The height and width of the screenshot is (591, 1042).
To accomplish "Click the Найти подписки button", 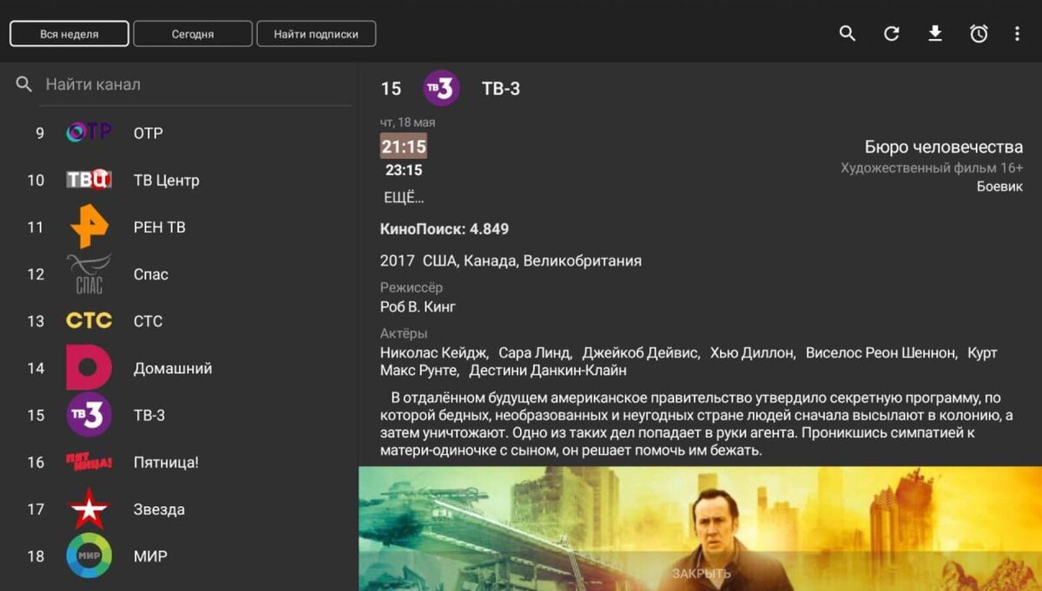I will click(316, 33).
